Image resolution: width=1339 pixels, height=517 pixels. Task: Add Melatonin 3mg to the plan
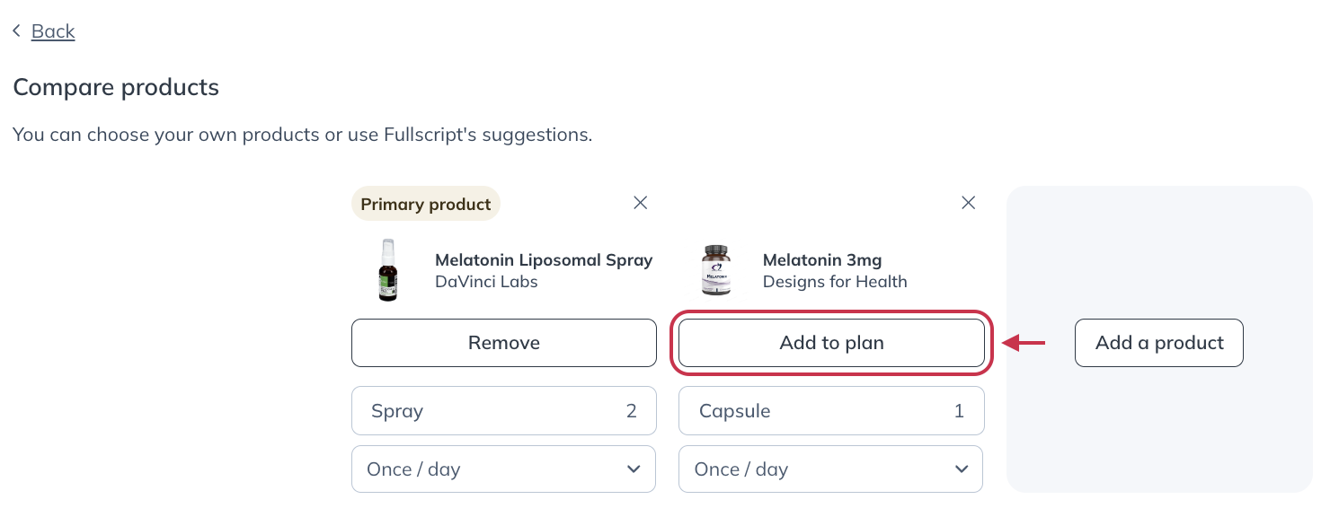[x=831, y=342]
